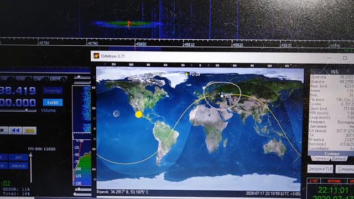
Task: Click the Tune frequency display ending 00.000
Action: (18, 102)
